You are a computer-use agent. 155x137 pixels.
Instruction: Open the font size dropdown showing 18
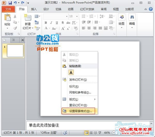(74, 16)
